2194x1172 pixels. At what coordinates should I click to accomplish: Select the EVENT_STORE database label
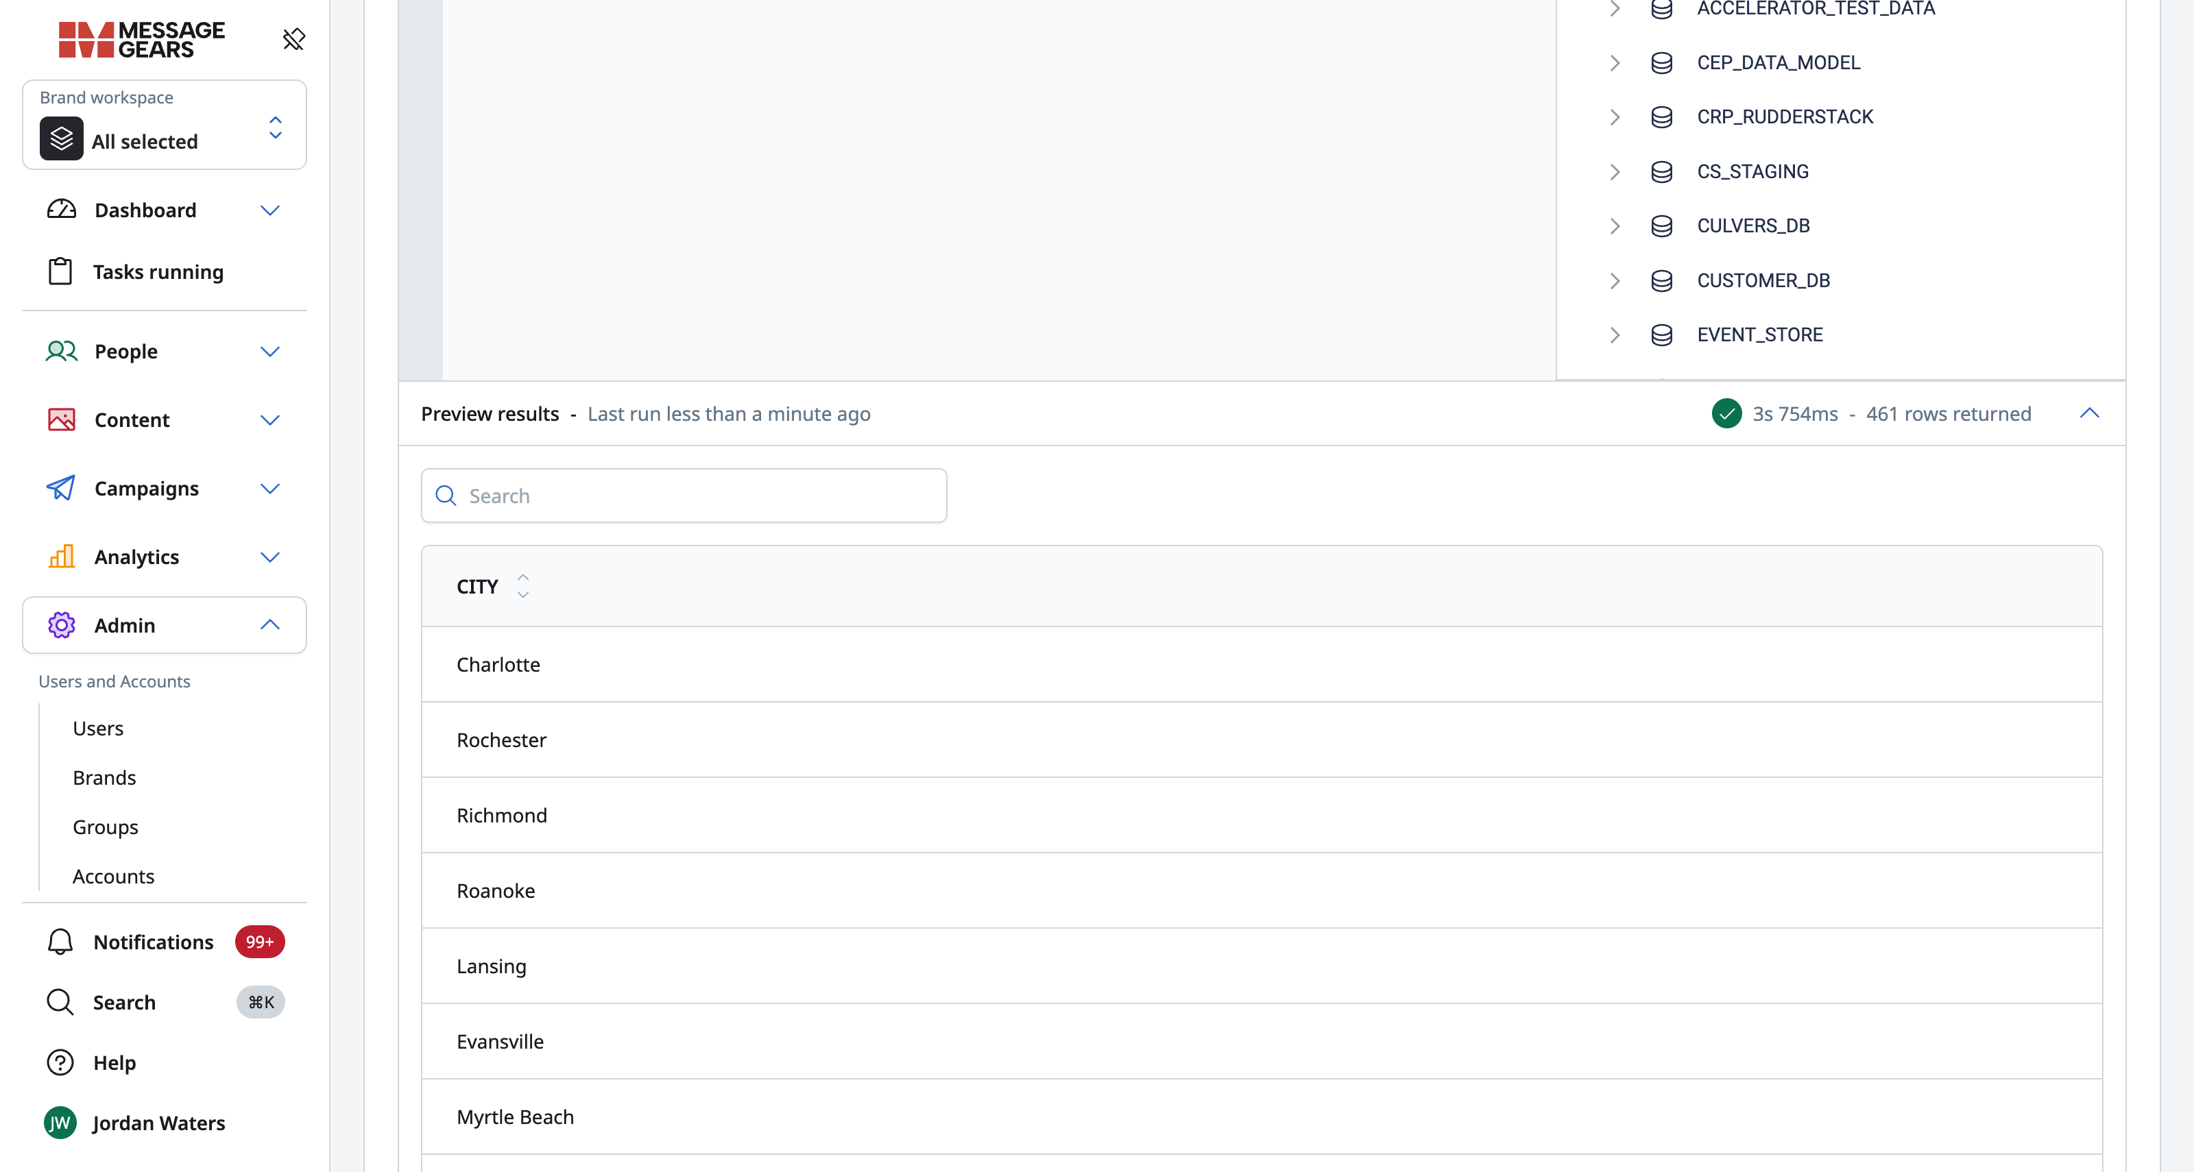click(1759, 334)
